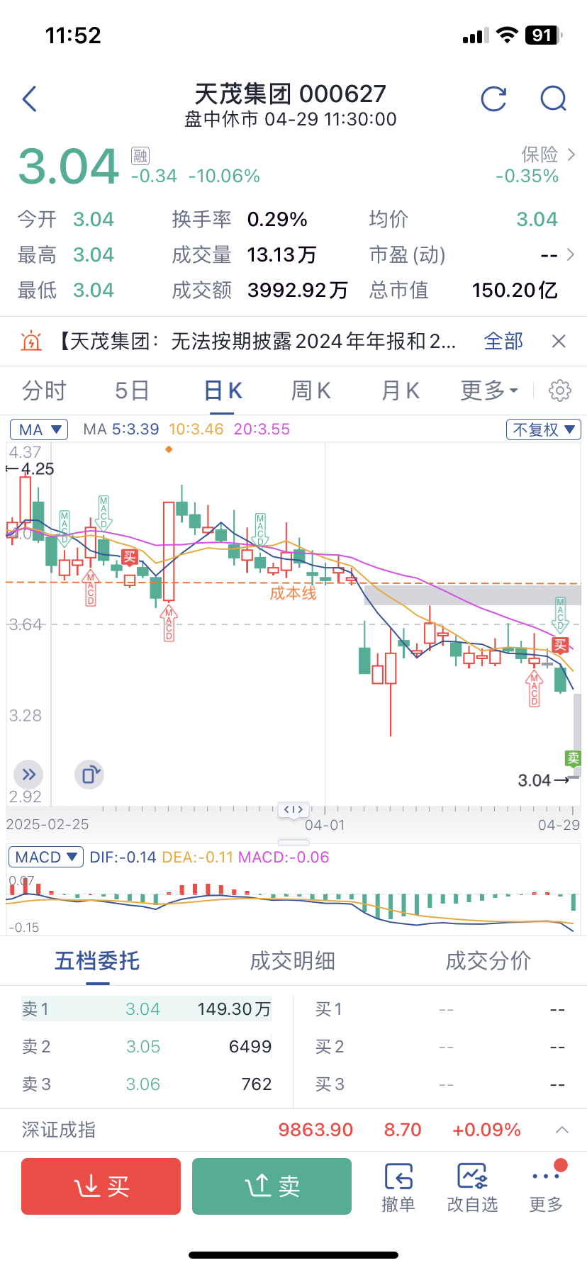Tap the 买1 bid row
587x1270 pixels.
[x=440, y=1008]
